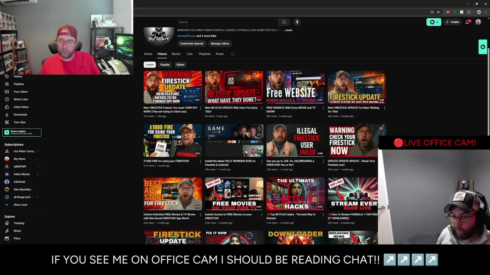Screen dimensions: 490x275
Task: Switch to the Live tab
Action: tap(189, 54)
